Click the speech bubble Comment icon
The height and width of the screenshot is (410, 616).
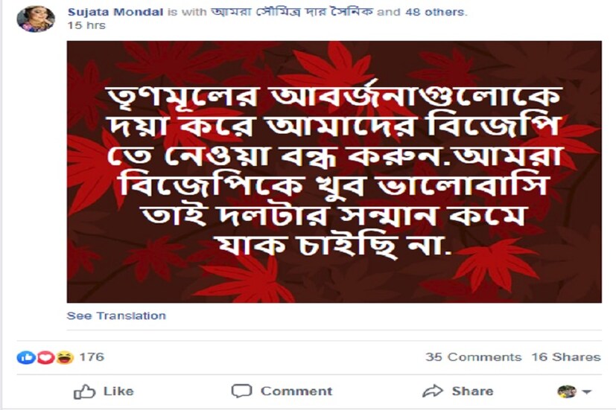point(241,391)
